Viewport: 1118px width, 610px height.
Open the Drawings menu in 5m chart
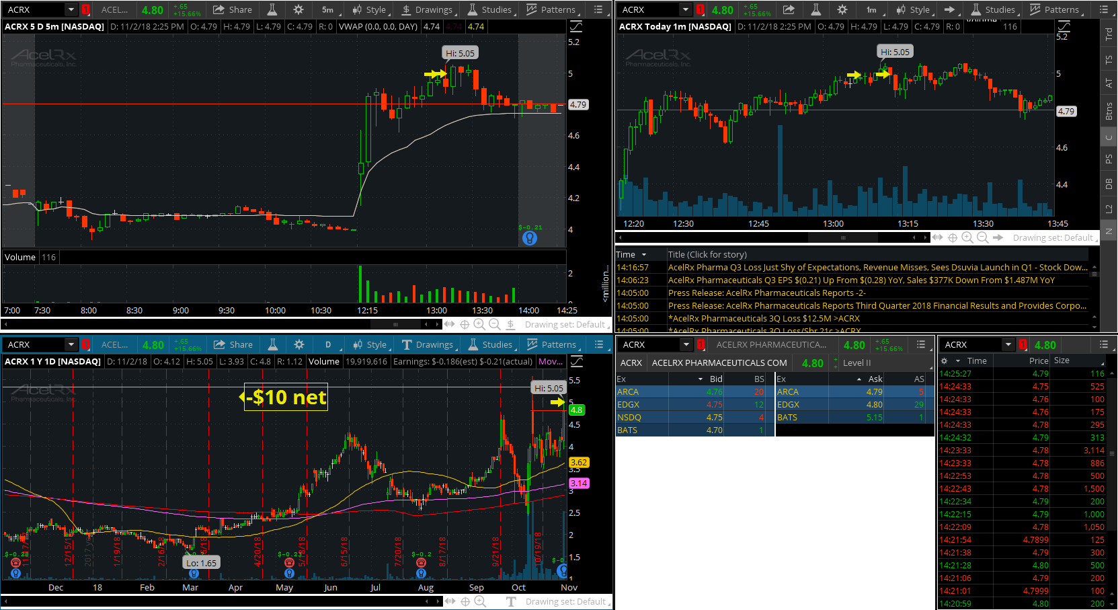(x=428, y=9)
